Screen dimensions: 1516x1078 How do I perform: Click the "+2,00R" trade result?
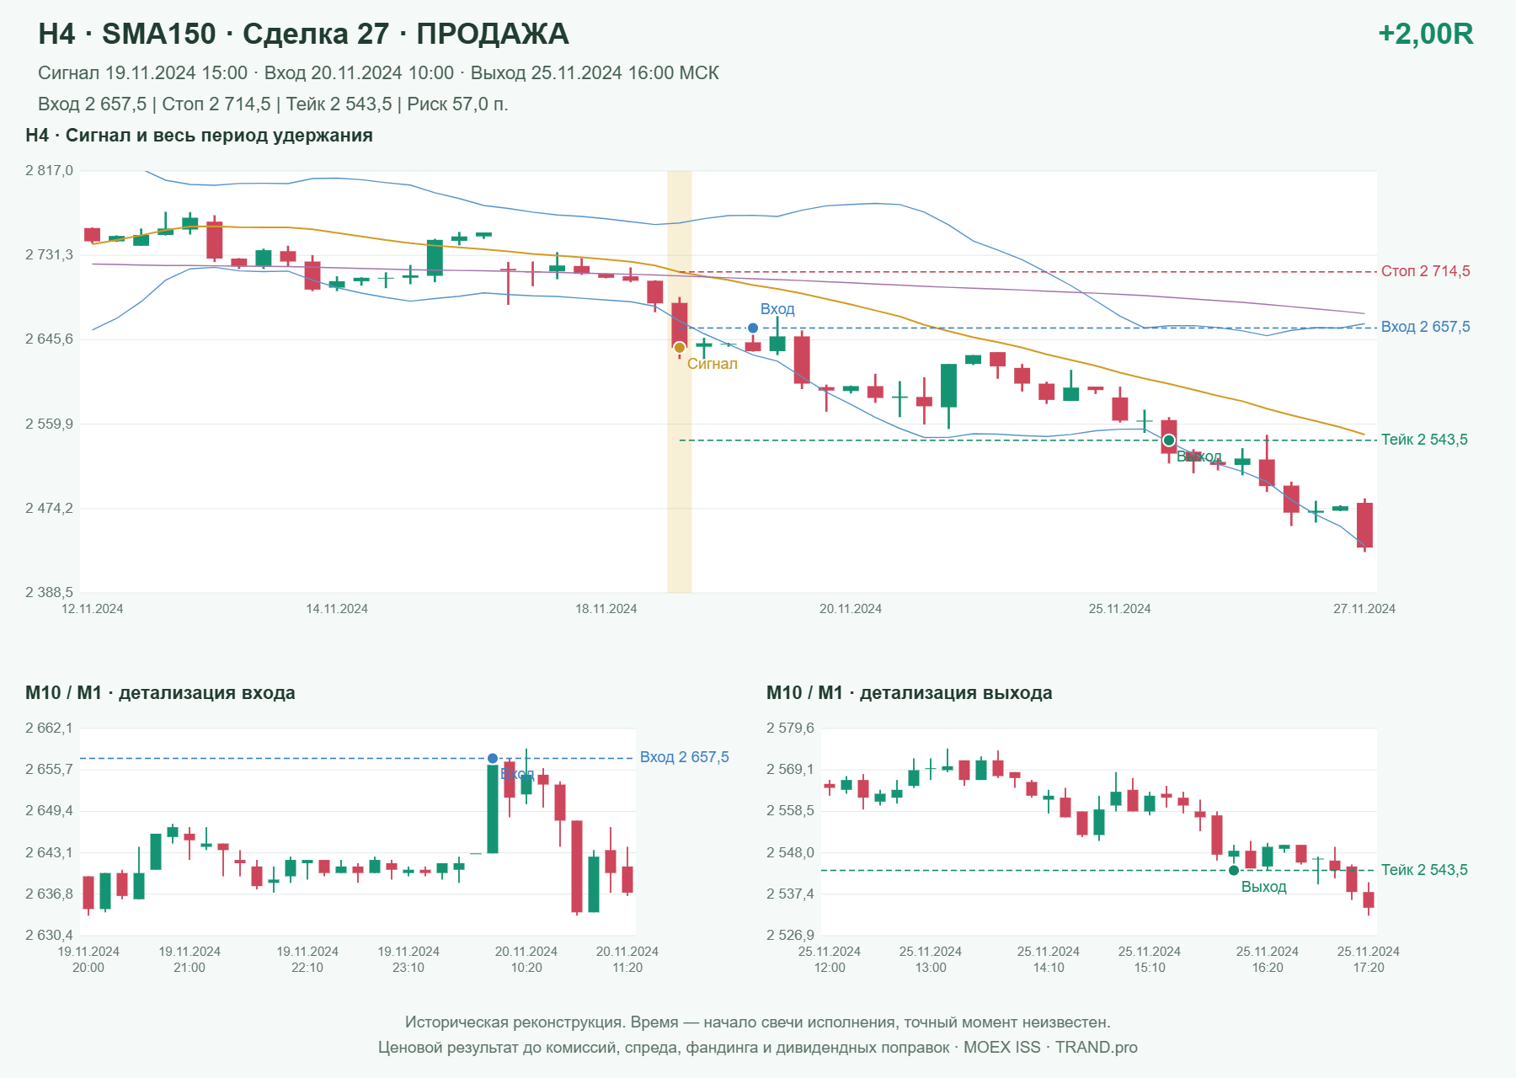[1425, 34]
